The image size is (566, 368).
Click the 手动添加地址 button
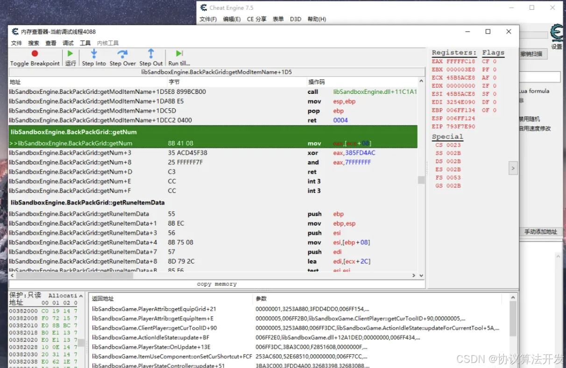(x=540, y=232)
